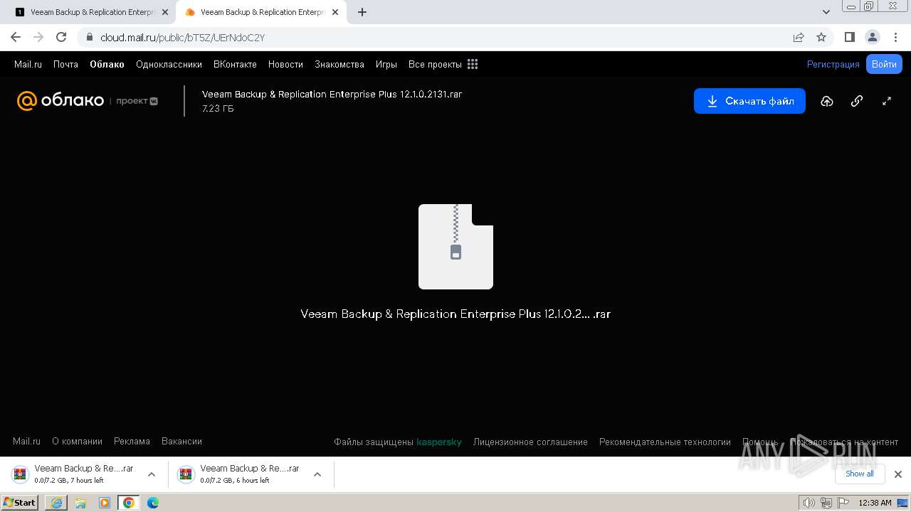Open Облако in the top bar
Viewport: 911px width, 512px height.
[107, 64]
